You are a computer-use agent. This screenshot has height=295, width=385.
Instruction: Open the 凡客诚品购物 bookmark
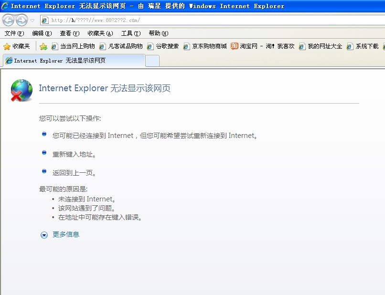pyautogui.click(x=121, y=46)
